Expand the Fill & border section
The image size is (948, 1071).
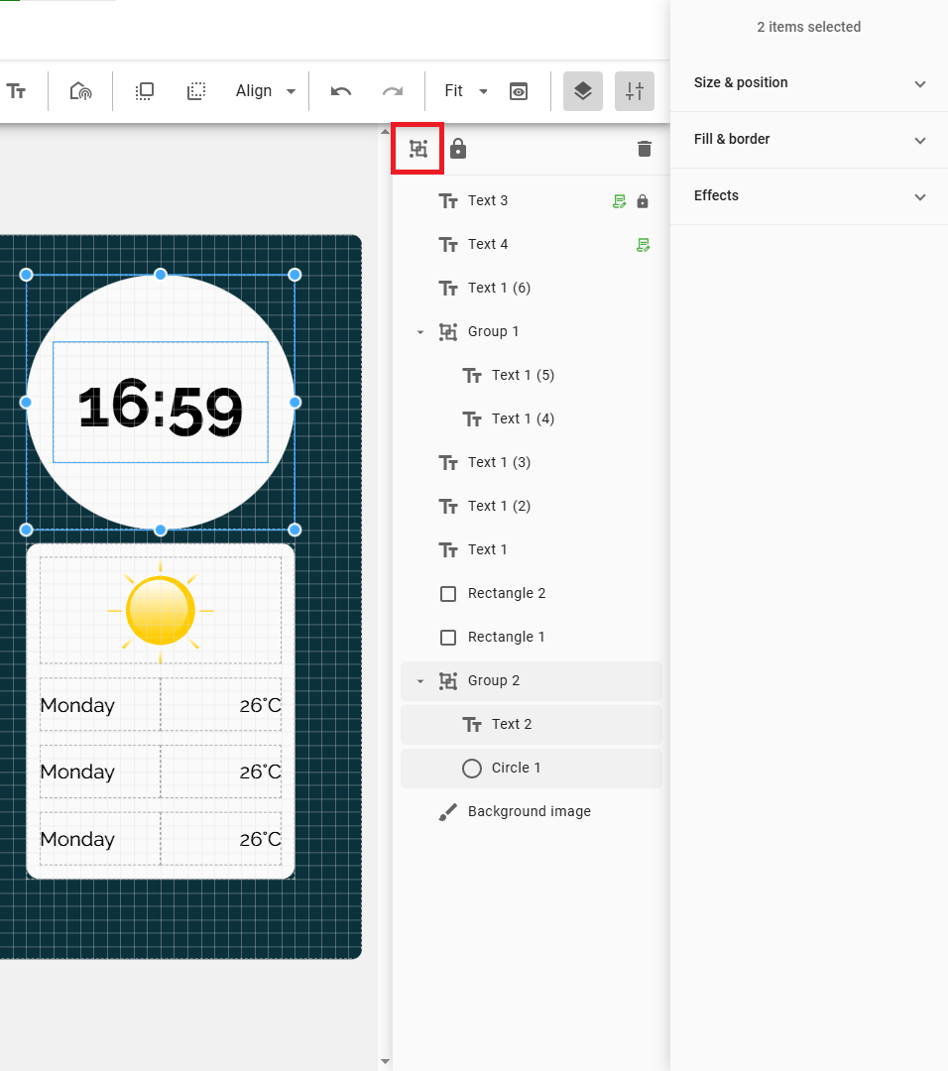coord(808,140)
